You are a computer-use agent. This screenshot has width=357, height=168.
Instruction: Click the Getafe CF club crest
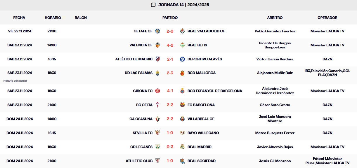(158, 31)
